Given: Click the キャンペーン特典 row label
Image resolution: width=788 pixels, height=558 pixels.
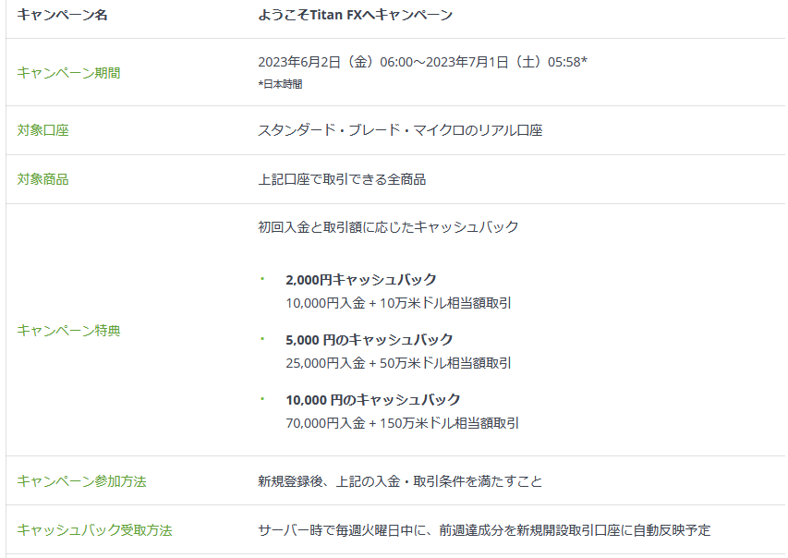Looking at the screenshot, I should 68,330.
